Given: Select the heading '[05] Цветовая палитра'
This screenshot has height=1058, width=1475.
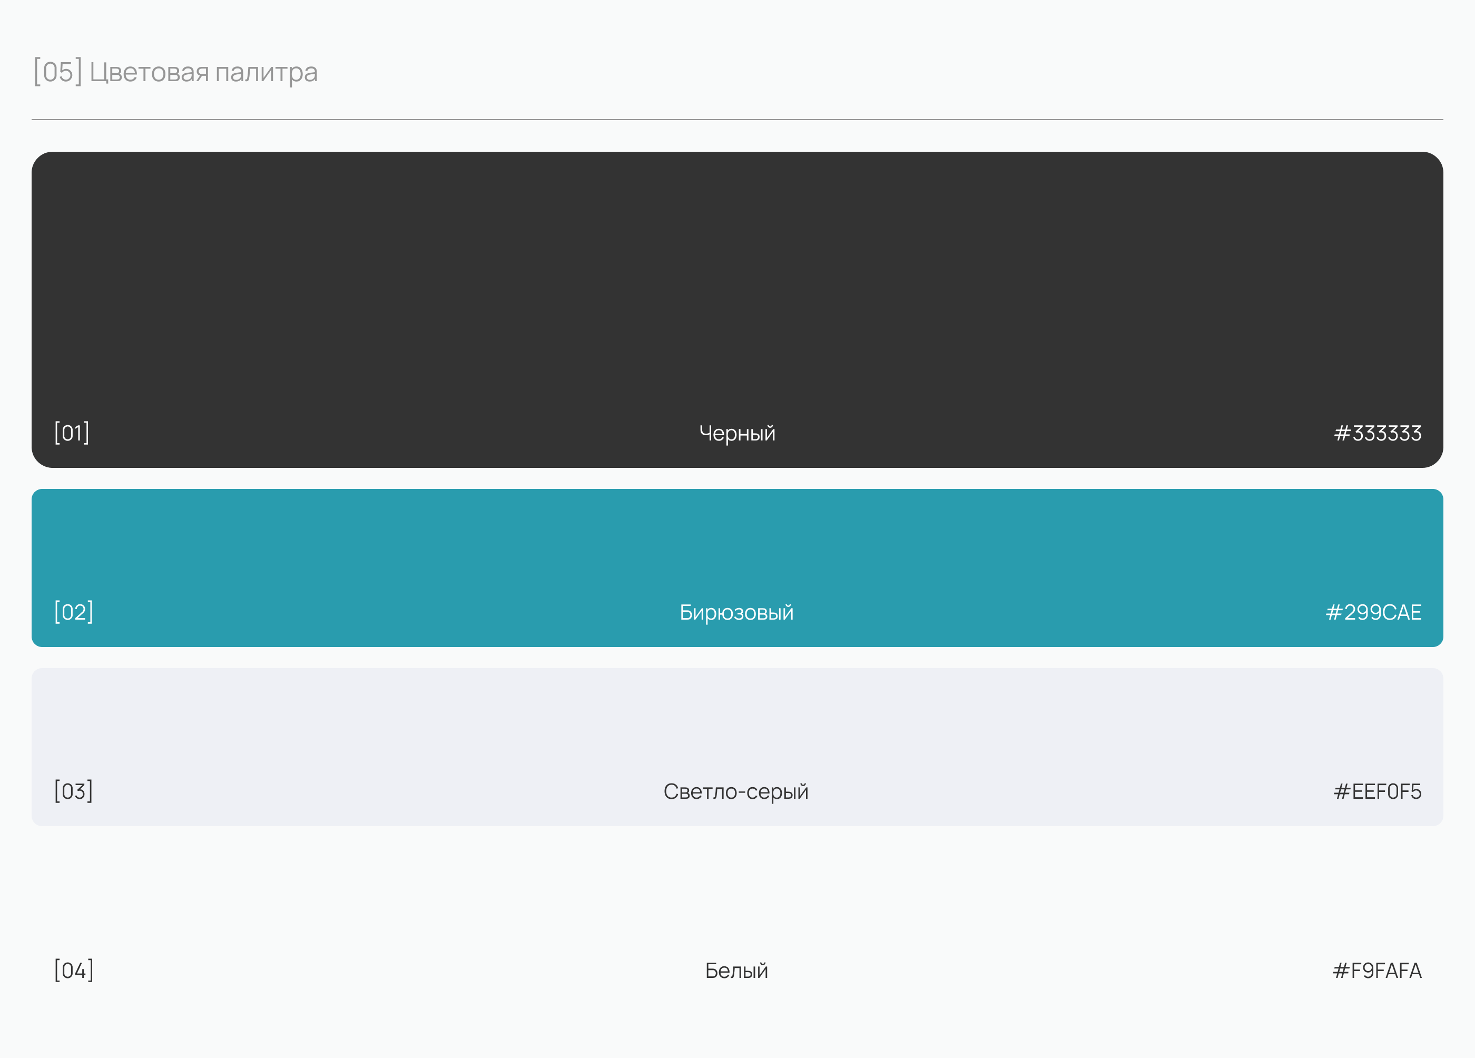Looking at the screenshot, I should [175, 72].
